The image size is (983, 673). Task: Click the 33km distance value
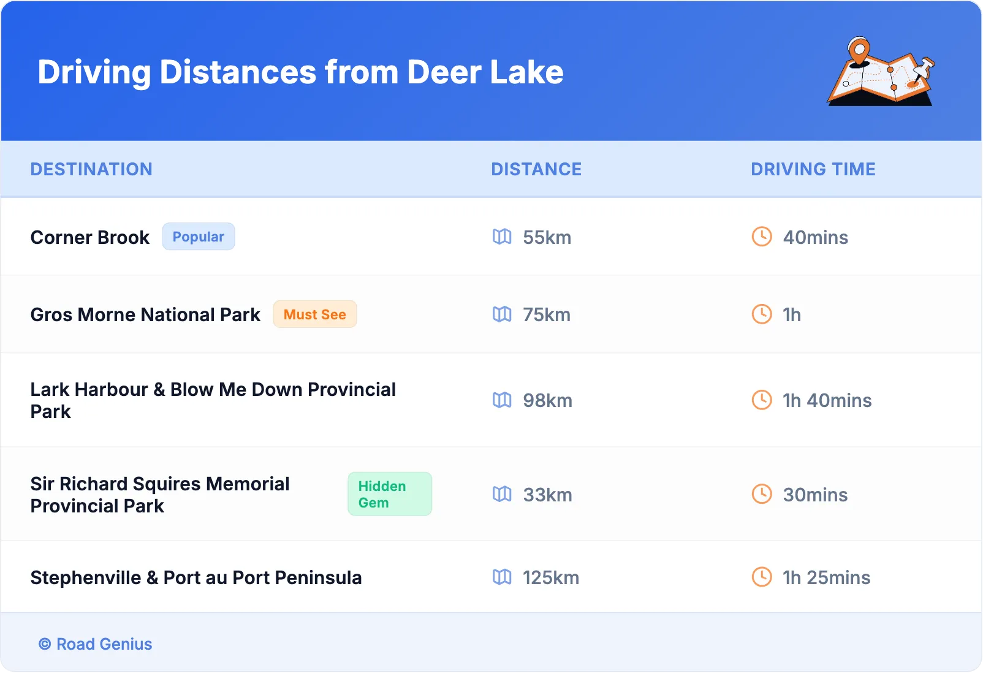[548, 495]
